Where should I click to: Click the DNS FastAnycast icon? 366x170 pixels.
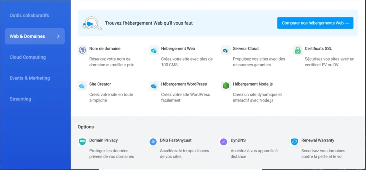[153, 142]
